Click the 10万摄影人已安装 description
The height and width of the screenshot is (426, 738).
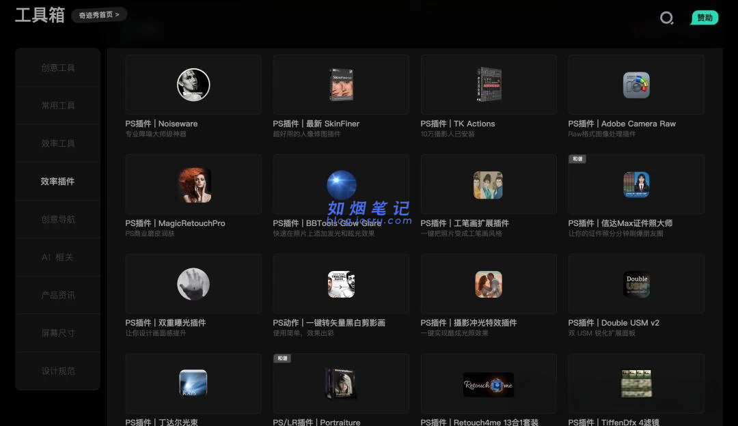point(448,134)
